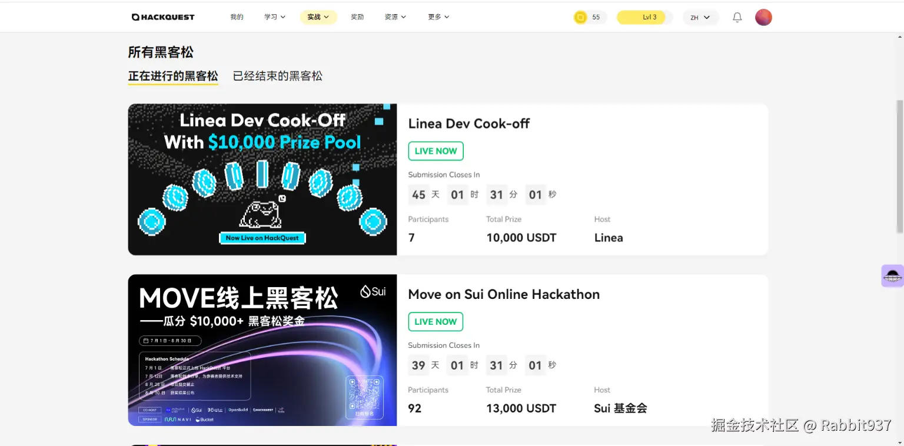The width and height of the screenshot is (904, 446).
Task: Click the 92 participants count
Action: coord(415,408)
